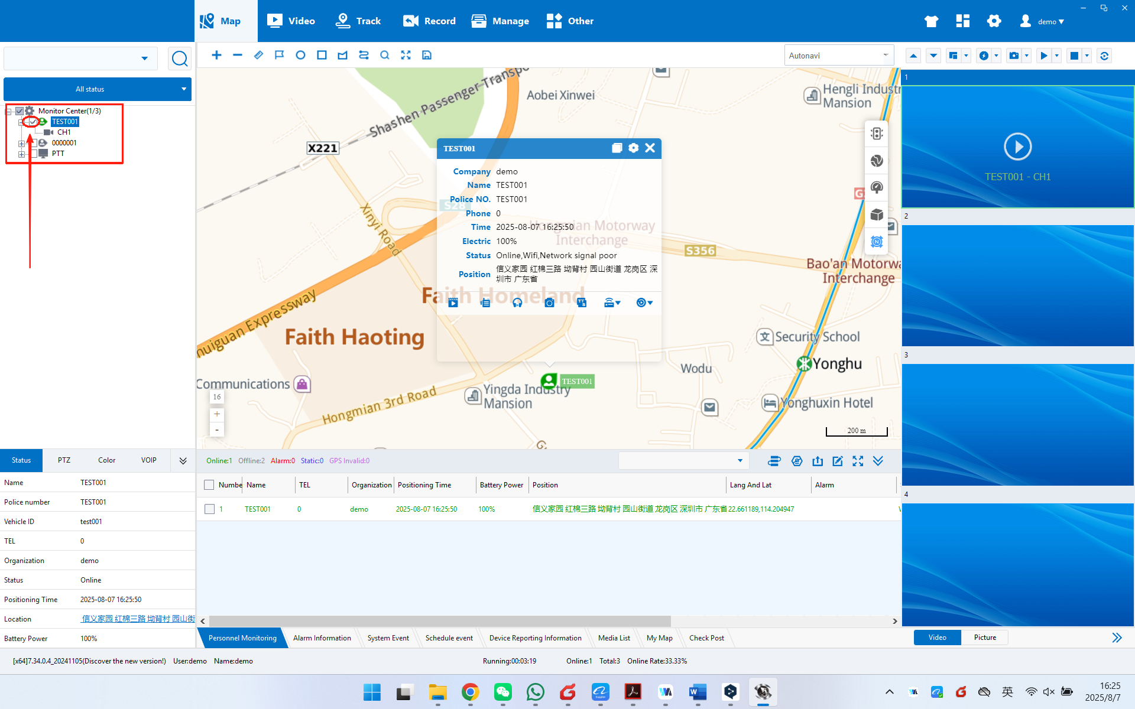Open the skin theme shirt icon
Viewport: 1135px width, 709px height.
(x=932, y=21)
